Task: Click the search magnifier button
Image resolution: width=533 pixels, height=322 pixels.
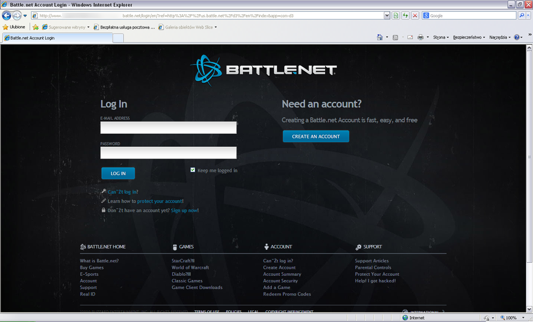Action: point(521,15)
